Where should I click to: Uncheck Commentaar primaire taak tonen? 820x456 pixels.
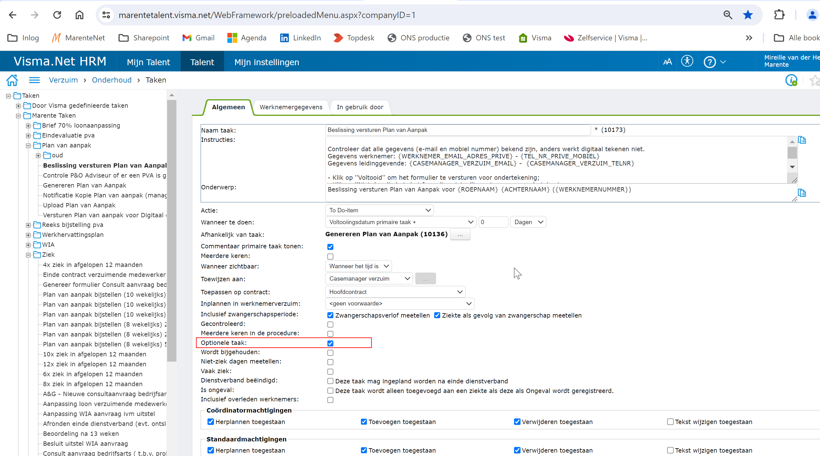(x=330, y=247)
